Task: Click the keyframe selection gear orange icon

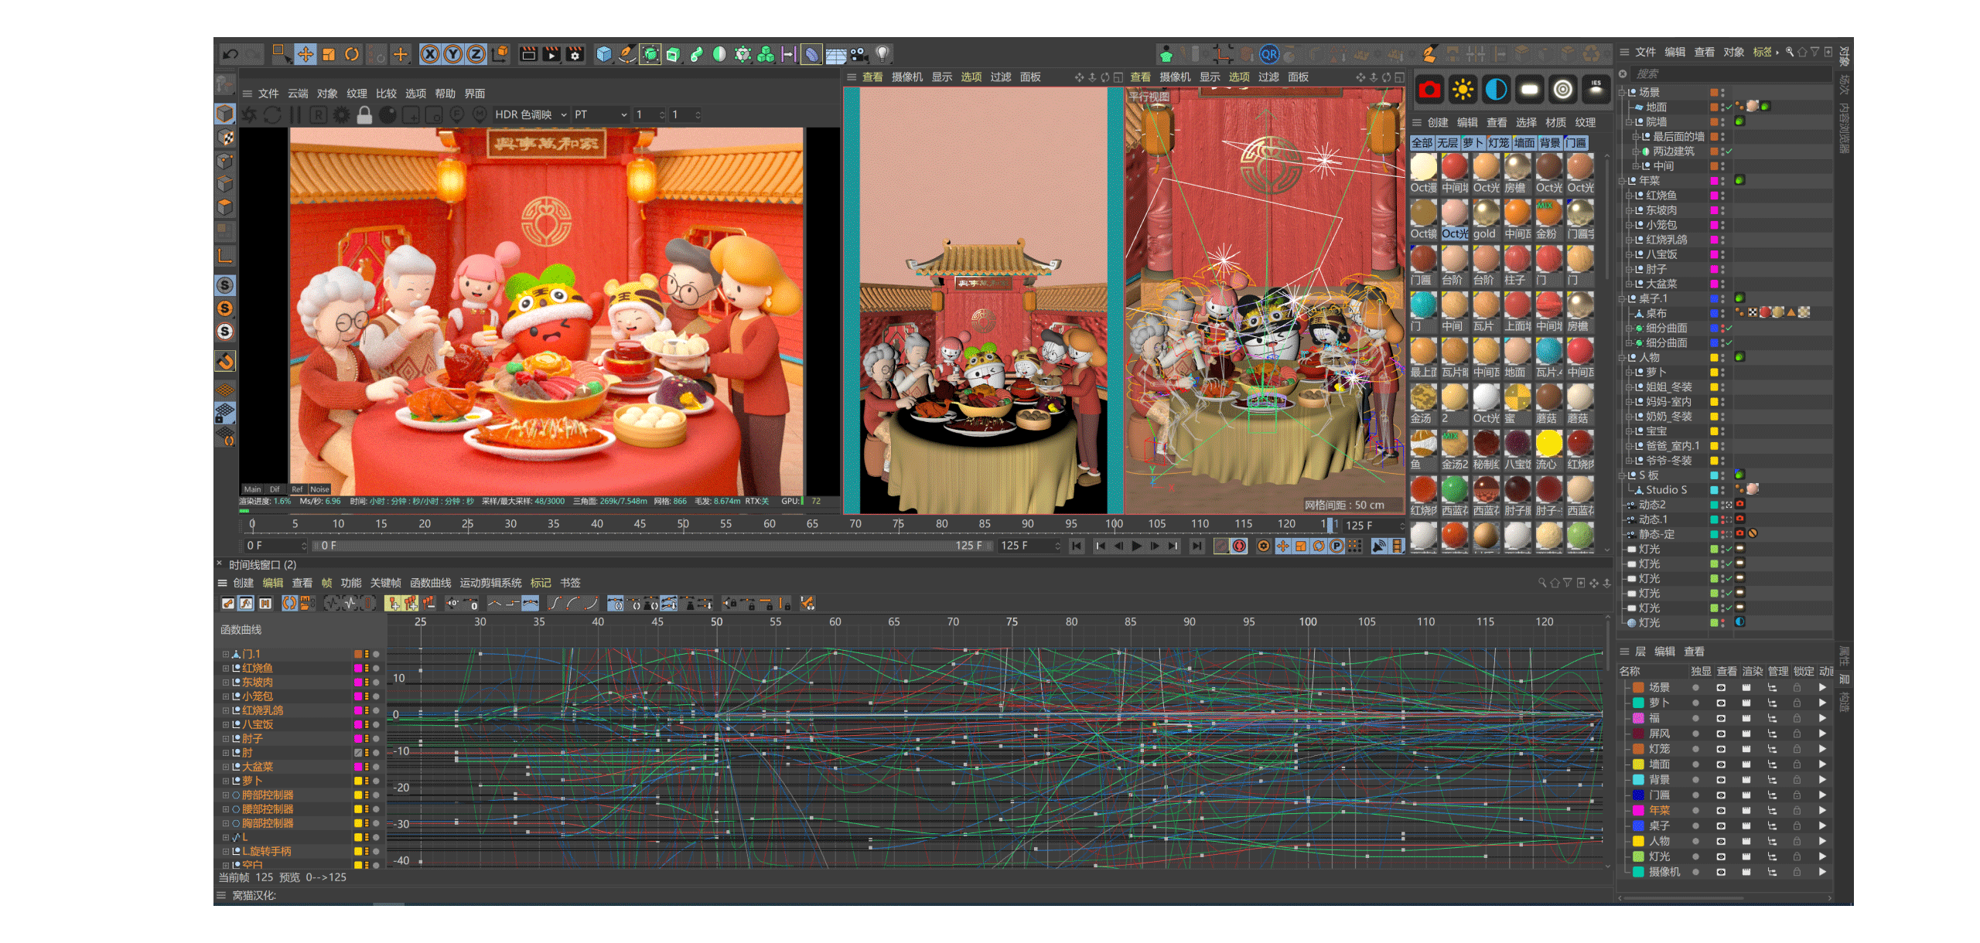Action: pos(1263,546)
